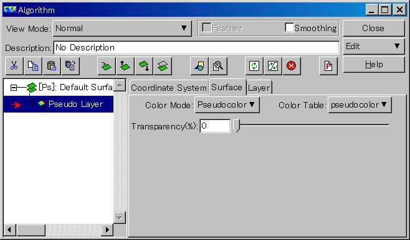Enable the Smoothing checkbox
Viewport: 410px width, 240px height.
290,27
